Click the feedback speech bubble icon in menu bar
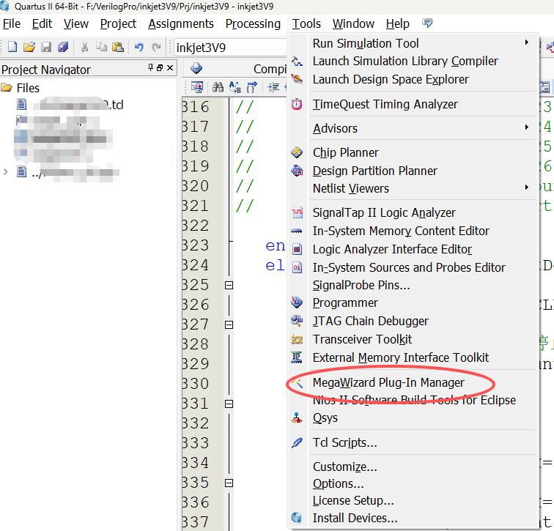The height and width of the screenshot is (531, 554). point(427,23)
